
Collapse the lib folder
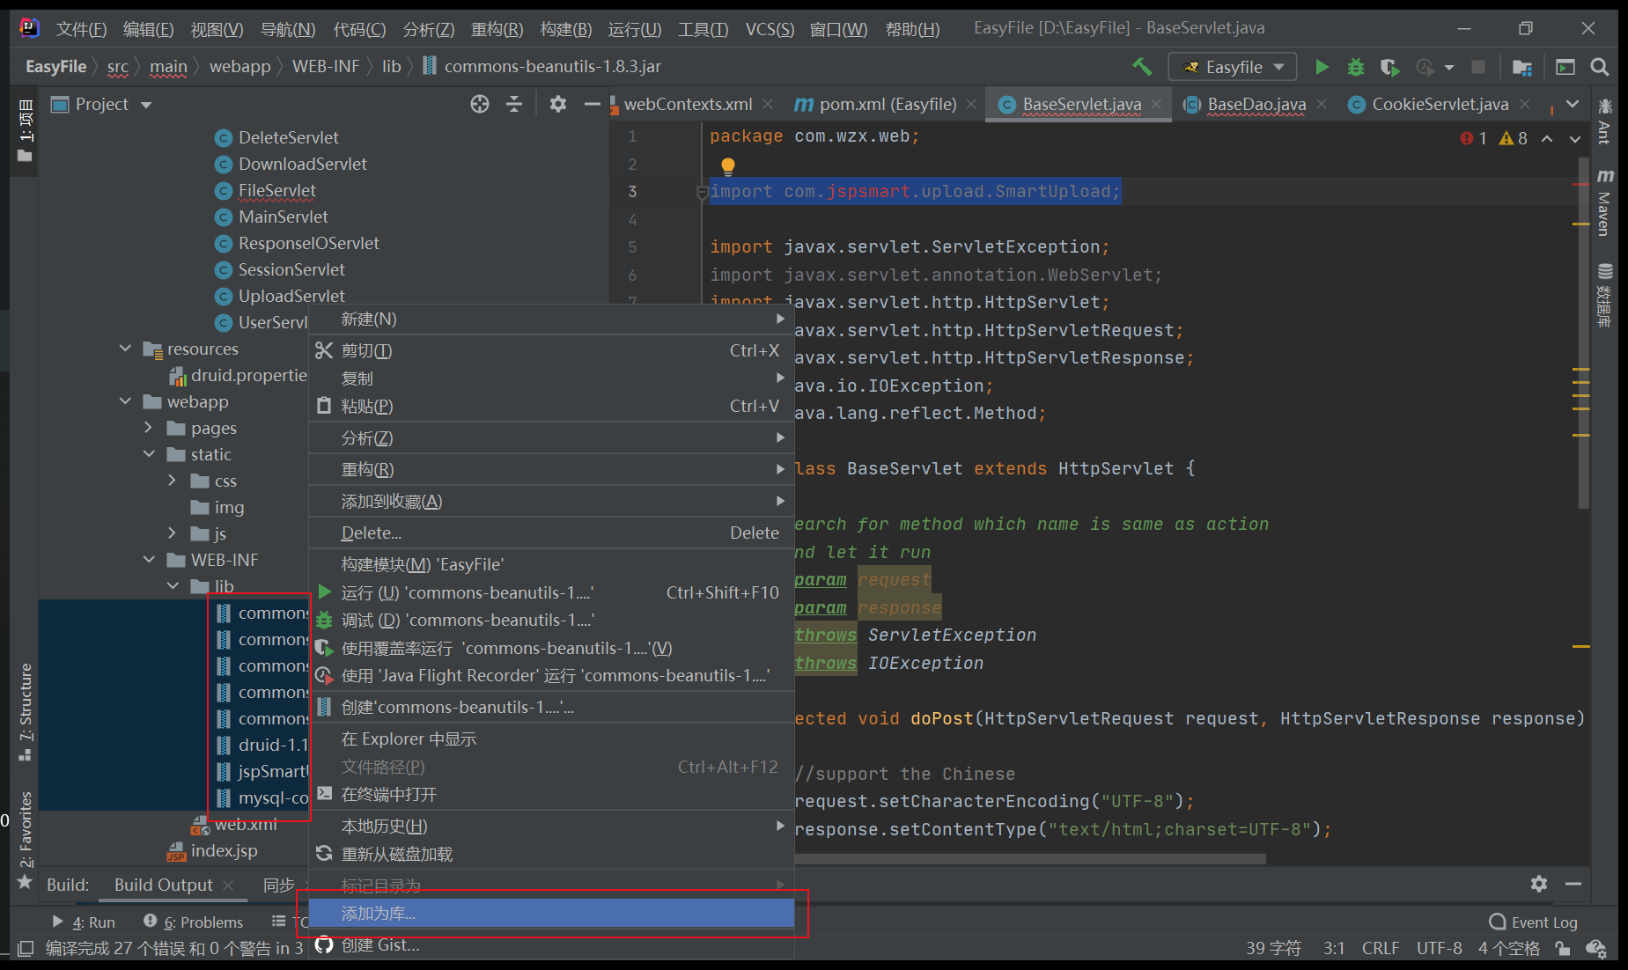pyautogui.click(x=173, y=586)
